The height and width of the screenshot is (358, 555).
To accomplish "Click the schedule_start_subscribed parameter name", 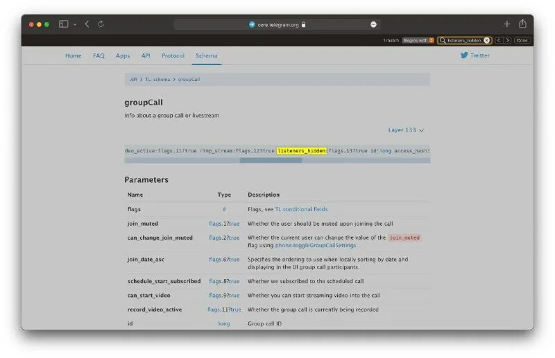I will pos(164,281).
